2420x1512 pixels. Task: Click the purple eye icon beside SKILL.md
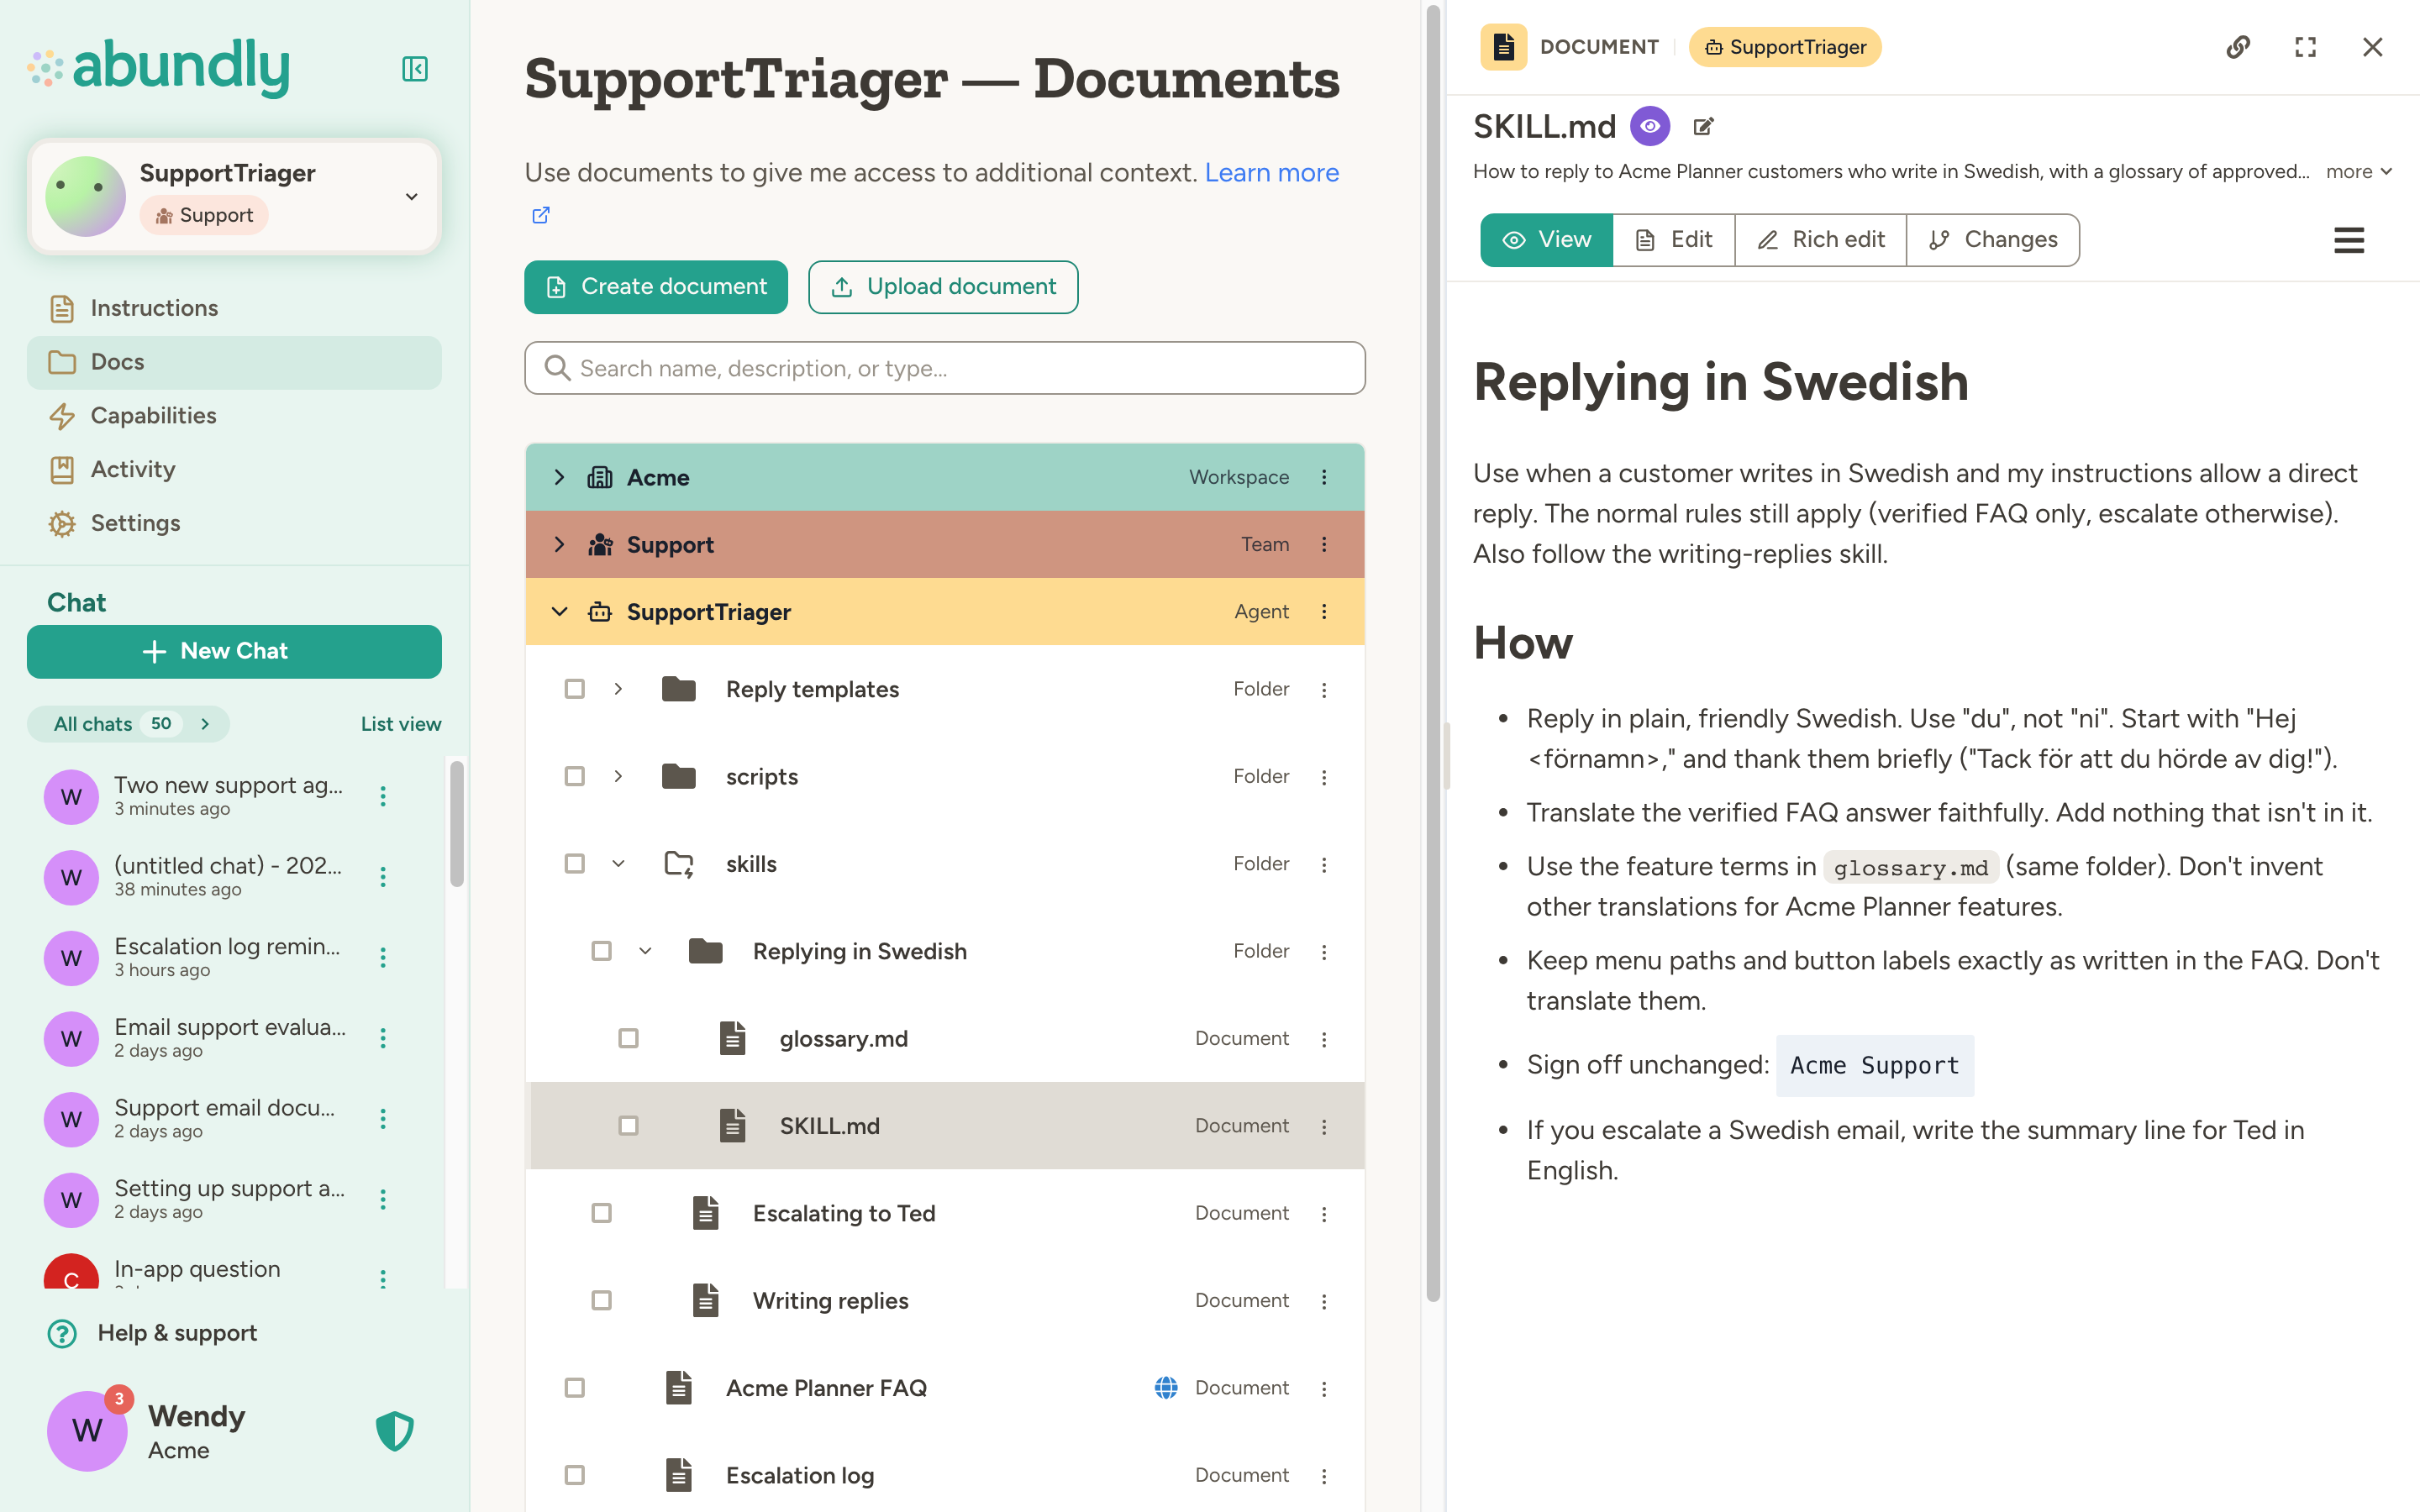[1650, 127]
